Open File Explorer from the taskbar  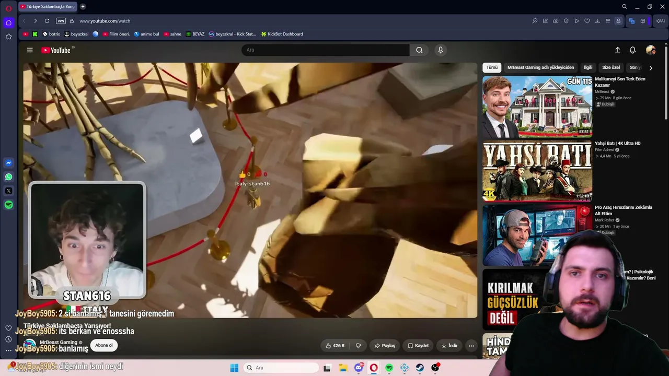[343, 368]
